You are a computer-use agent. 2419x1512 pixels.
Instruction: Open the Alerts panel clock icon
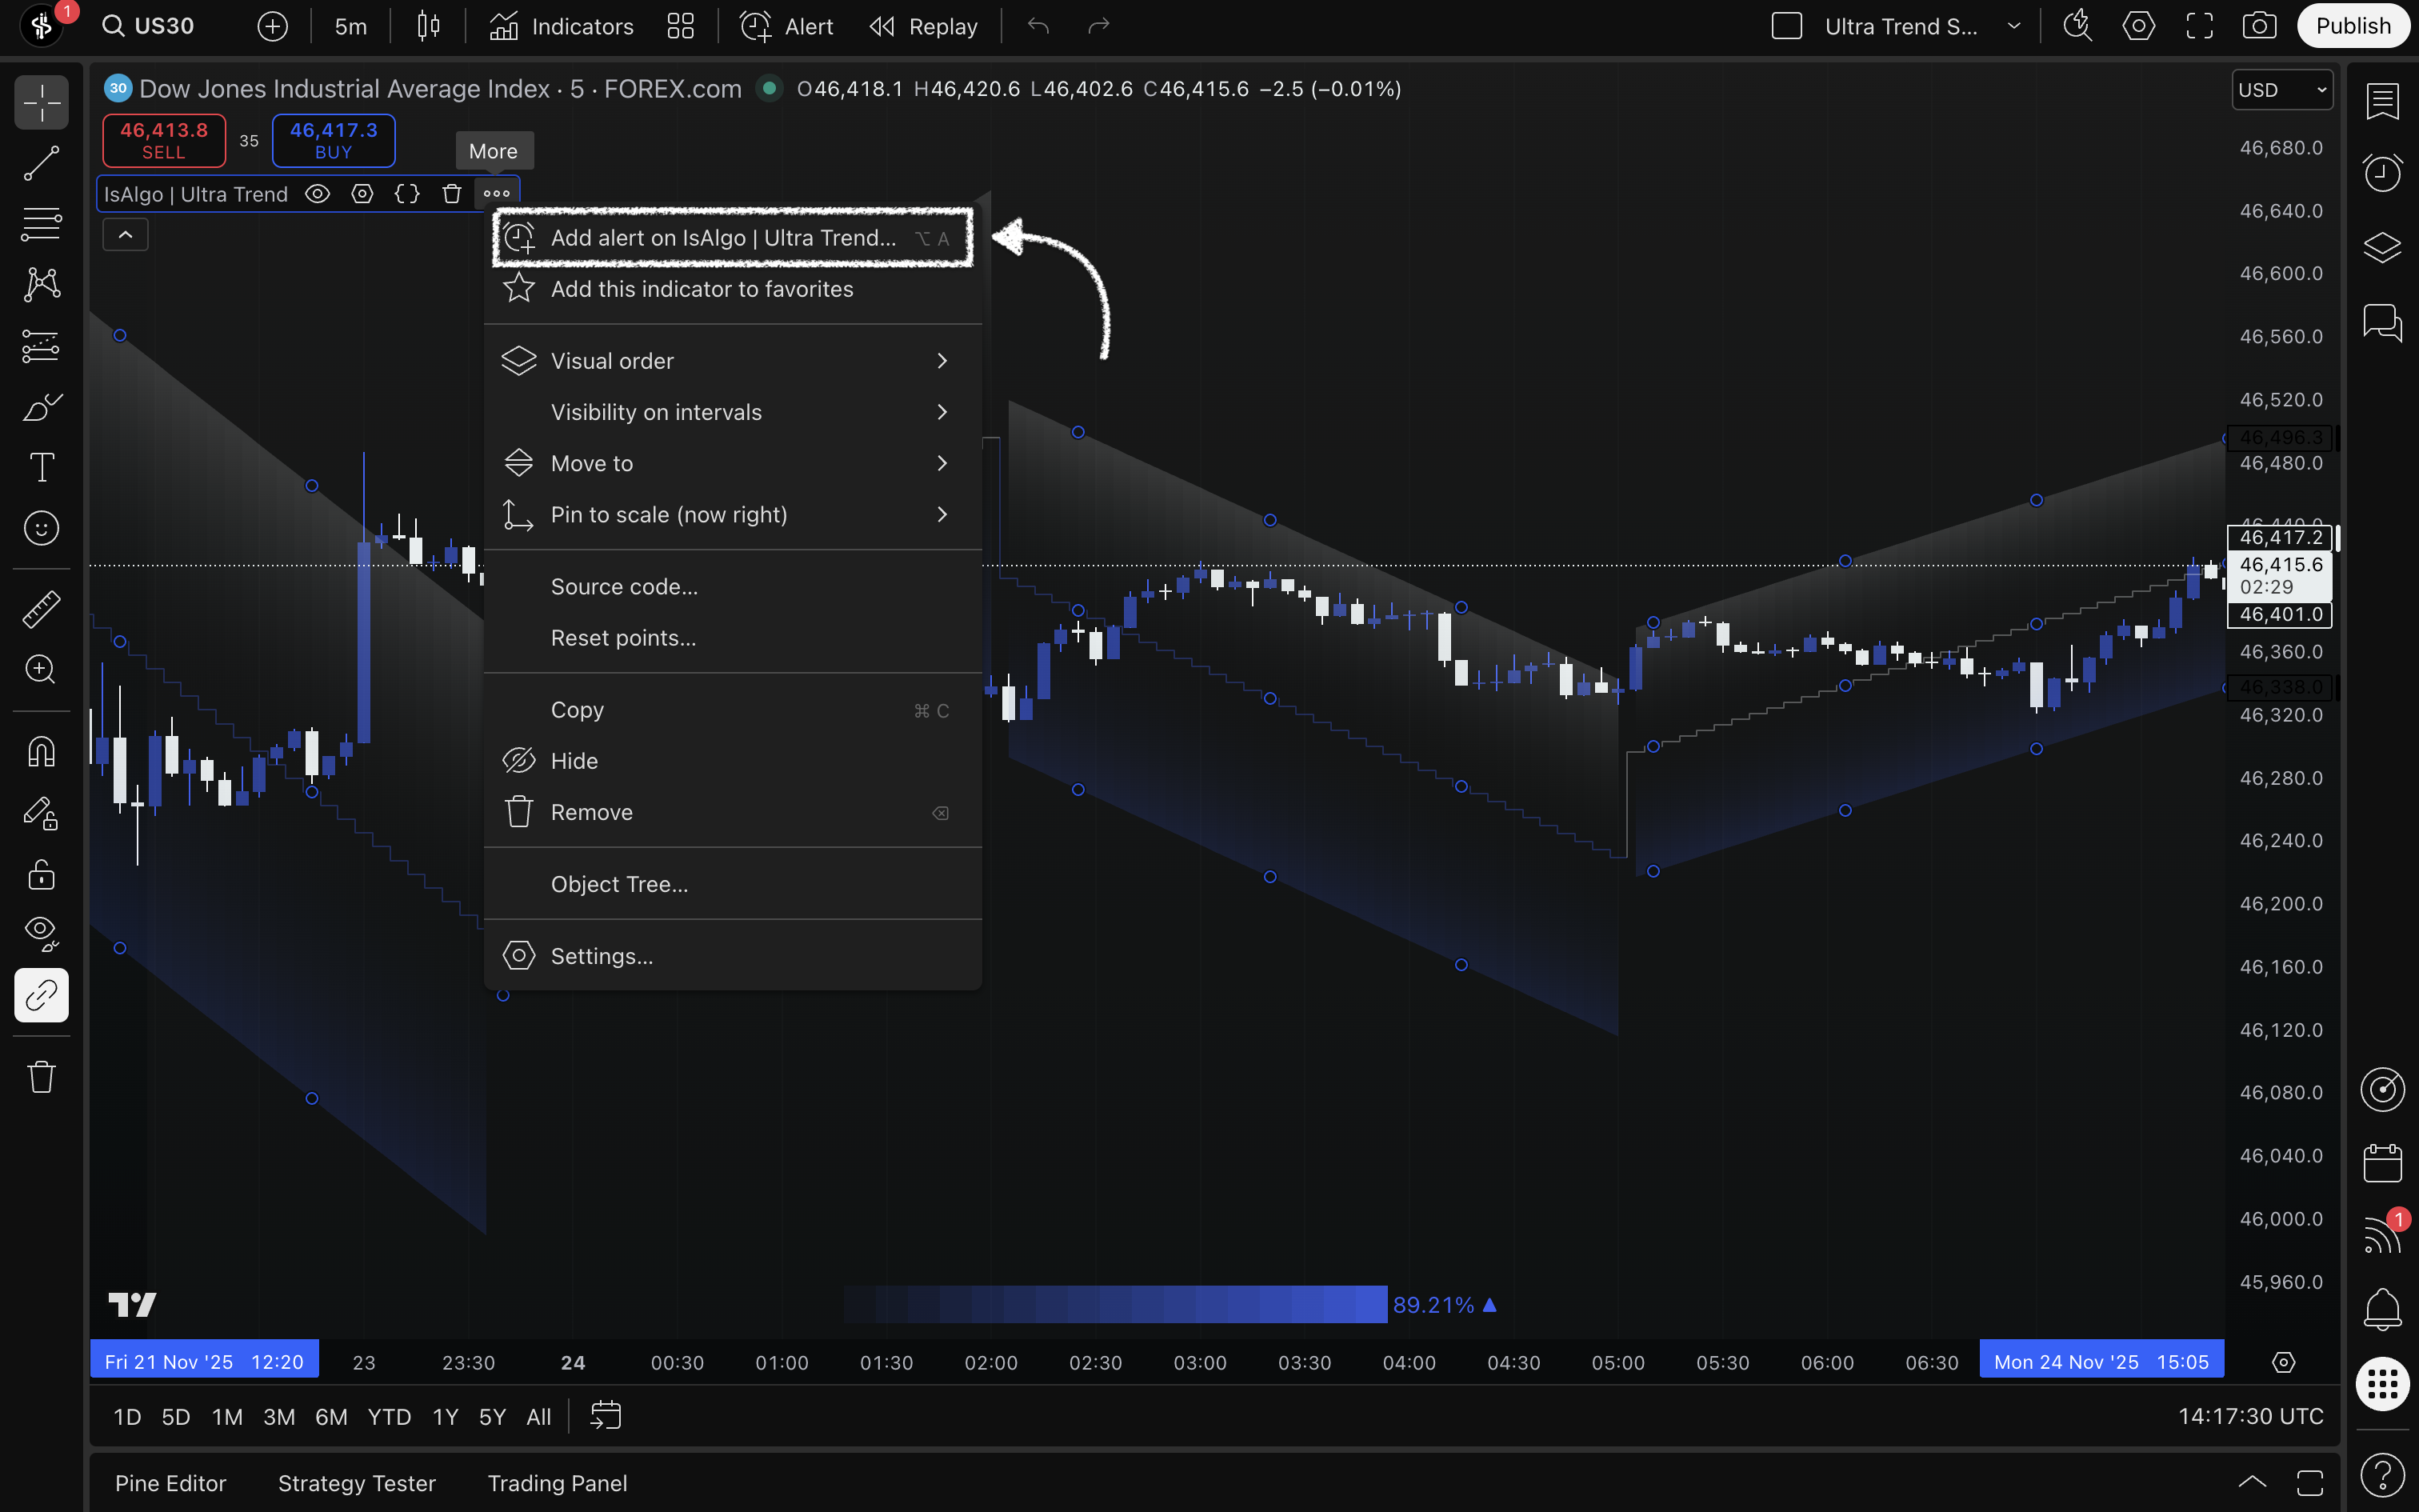[x=2382, y=173]
